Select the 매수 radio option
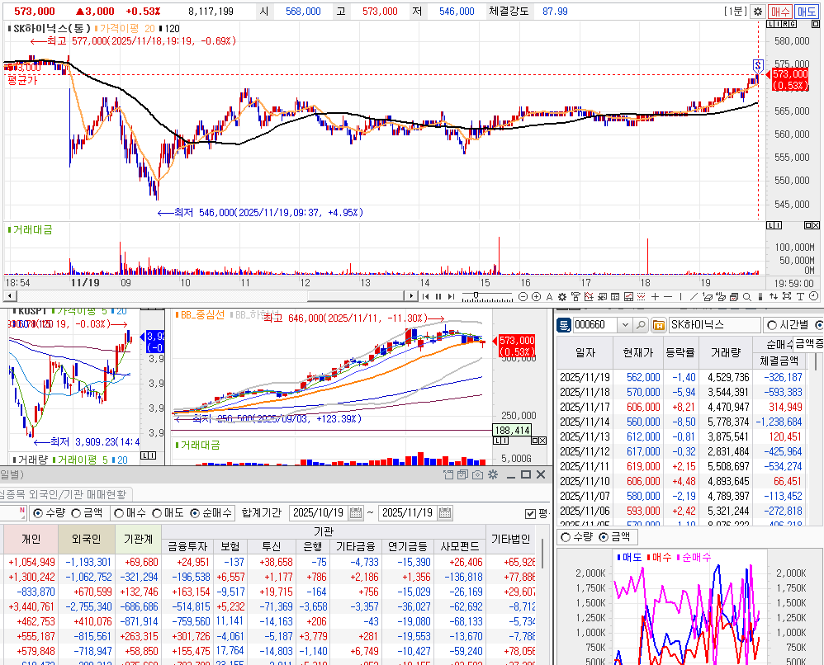824x665 pixels. pyautogui.click(x=130, y=513)
